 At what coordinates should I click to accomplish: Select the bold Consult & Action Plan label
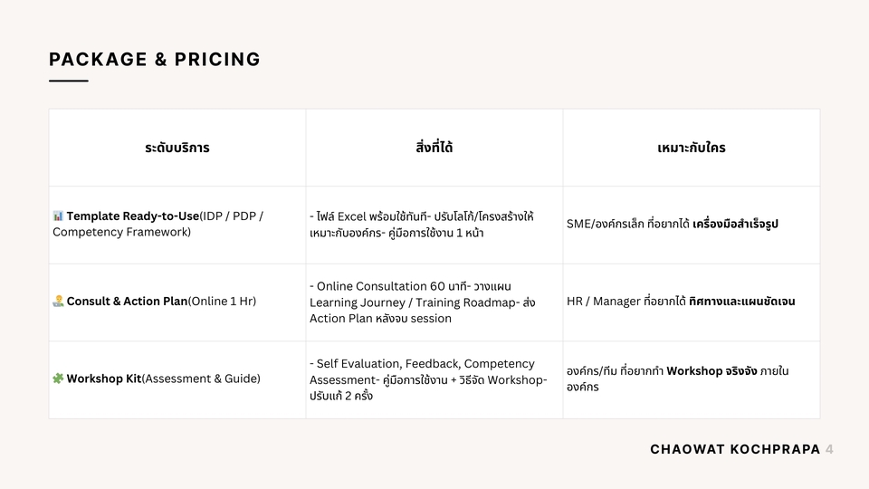(x=127, y=302)
